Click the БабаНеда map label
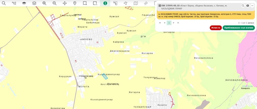Image resolution: width=257 pixels, height=109 pixels. (x=93, y=23)
